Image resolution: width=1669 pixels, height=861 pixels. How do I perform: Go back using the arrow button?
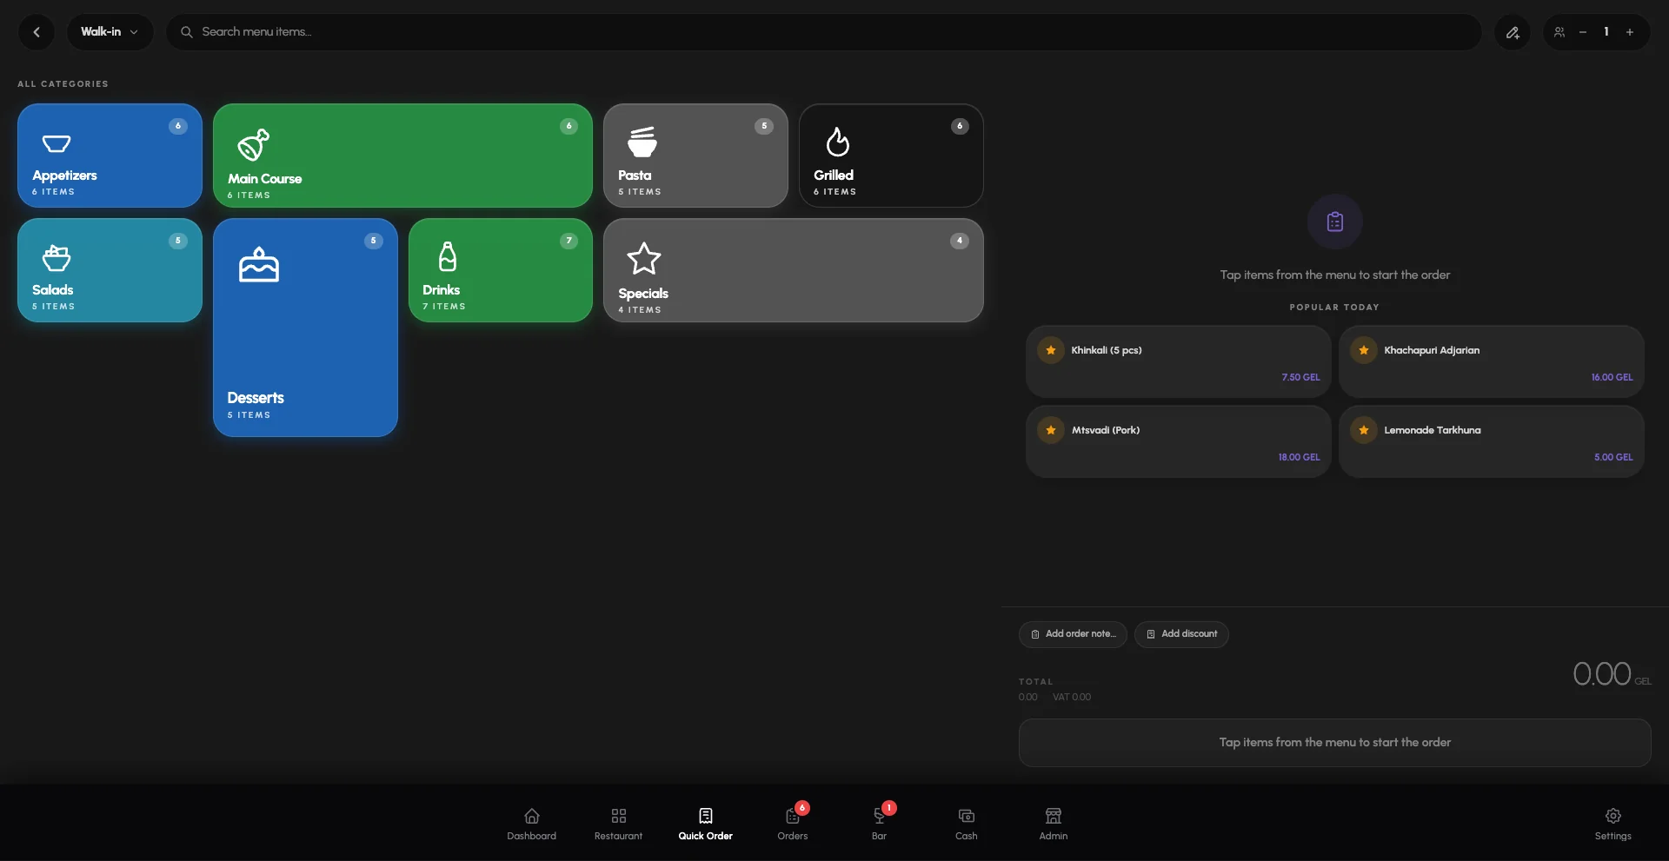[x=37, y=32]
